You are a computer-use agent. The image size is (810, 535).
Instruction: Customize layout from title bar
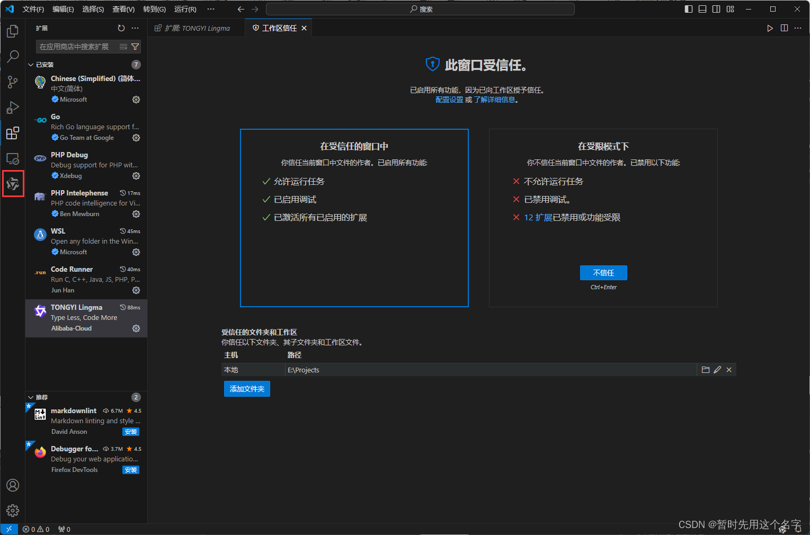click(731, 9)
